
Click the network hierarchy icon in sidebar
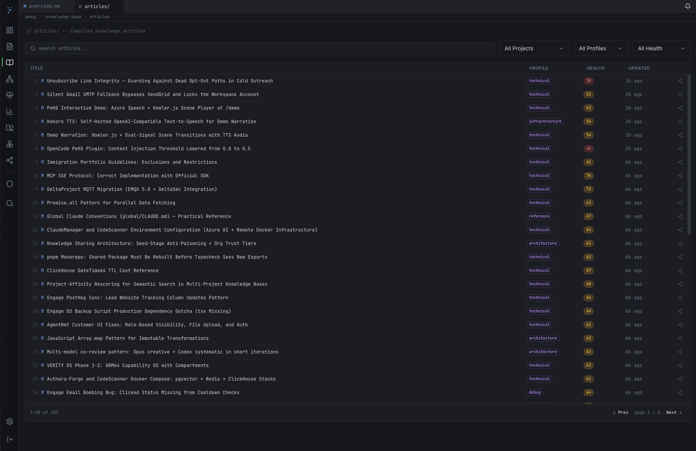pyautogui.click(x=10, y=79)
